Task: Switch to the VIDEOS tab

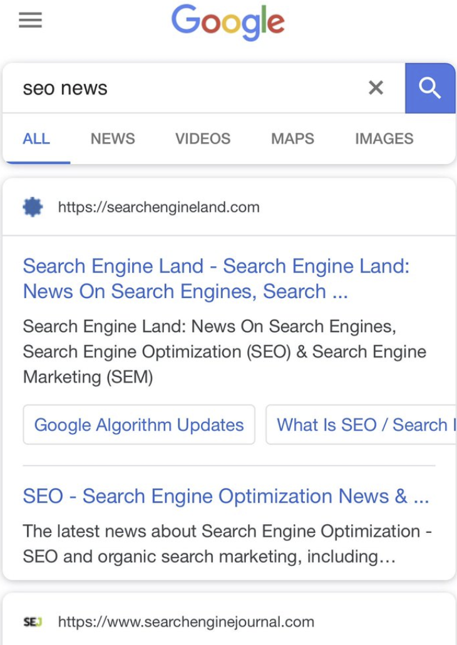Action: pyautogui.click(x=203, y=138)
